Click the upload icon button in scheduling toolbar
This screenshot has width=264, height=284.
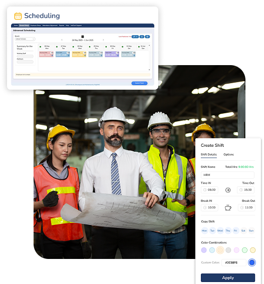click(142, 37)
